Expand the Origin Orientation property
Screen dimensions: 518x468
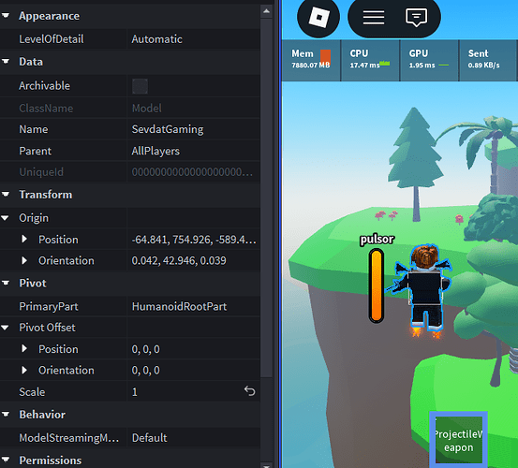click(24, 260)
